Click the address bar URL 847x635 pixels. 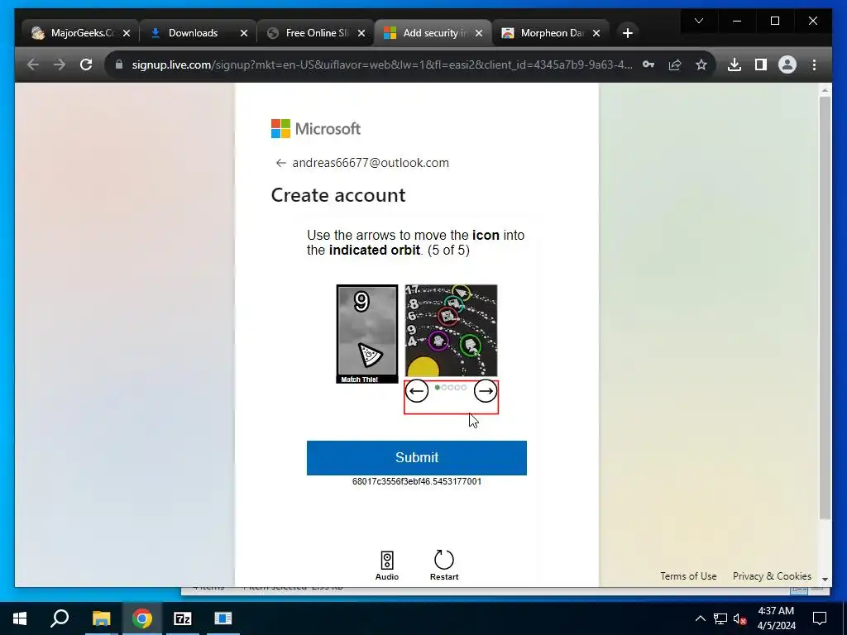382,64
